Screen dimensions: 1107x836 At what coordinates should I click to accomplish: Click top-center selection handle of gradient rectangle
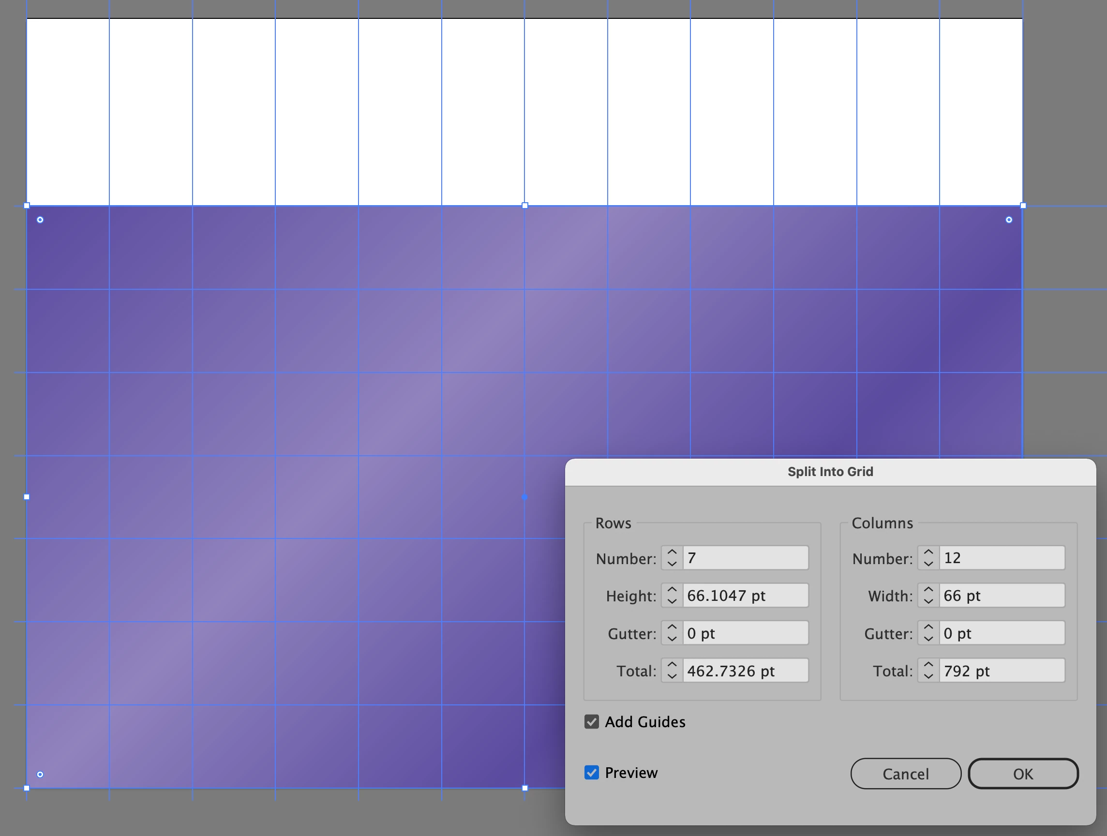coord(525,206)
